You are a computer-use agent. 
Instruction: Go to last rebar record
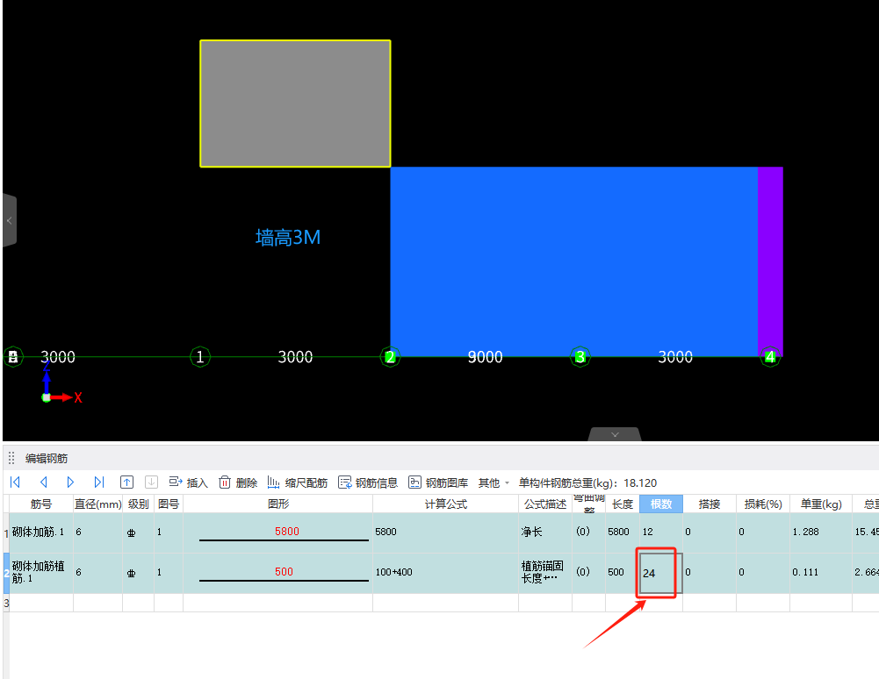(99, 482)
